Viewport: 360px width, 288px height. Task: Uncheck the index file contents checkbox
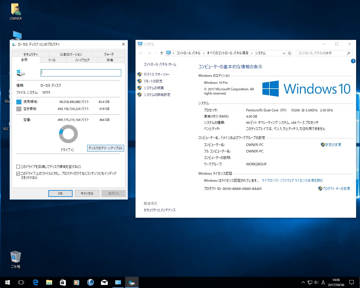tap(18, 174)
